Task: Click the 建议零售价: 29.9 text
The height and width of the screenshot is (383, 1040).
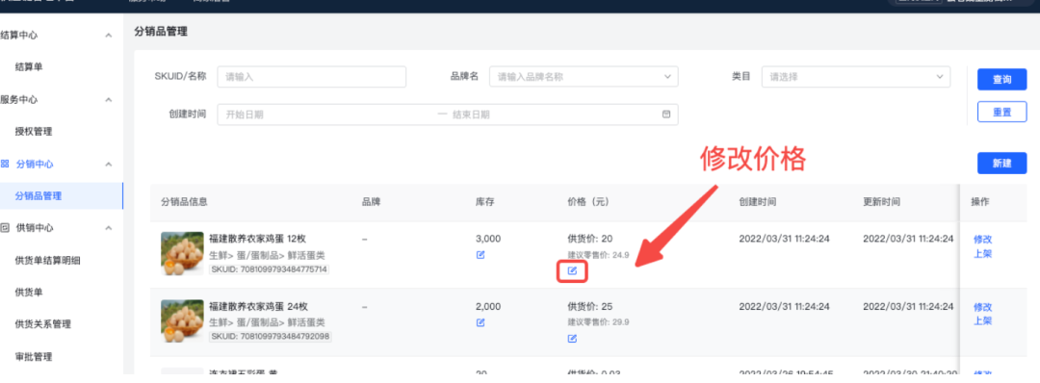Action: point(598,322)
